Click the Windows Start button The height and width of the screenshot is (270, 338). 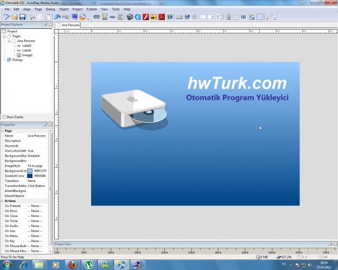coord(7,264)
